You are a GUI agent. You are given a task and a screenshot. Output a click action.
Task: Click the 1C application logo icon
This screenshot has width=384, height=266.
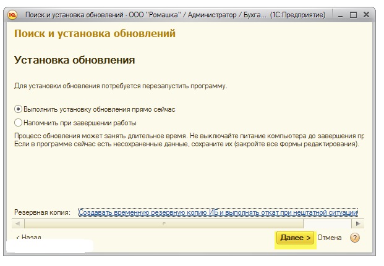click(x=12, y=15)
